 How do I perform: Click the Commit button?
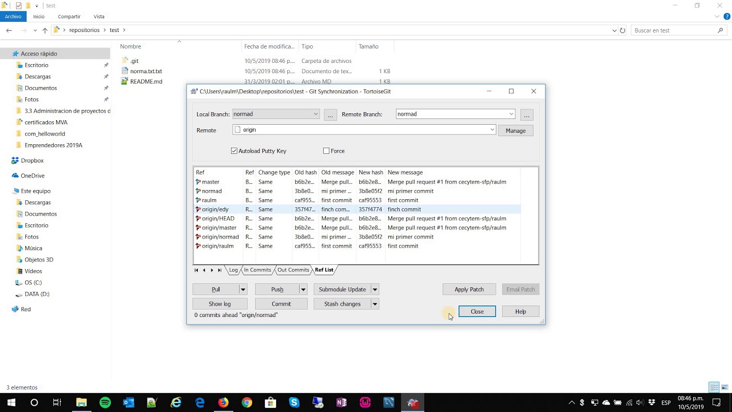(x=281, y=304)
